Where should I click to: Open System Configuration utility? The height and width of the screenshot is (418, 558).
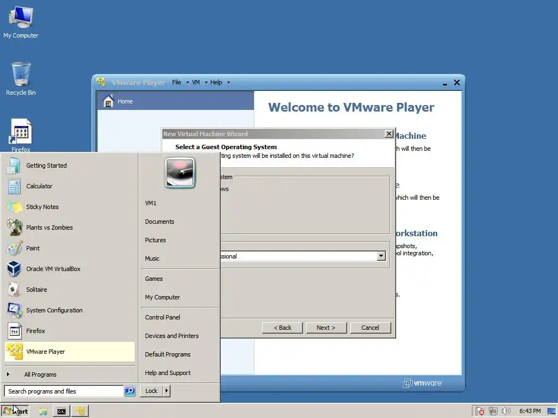pyautogui.click(x=70, y=310)
